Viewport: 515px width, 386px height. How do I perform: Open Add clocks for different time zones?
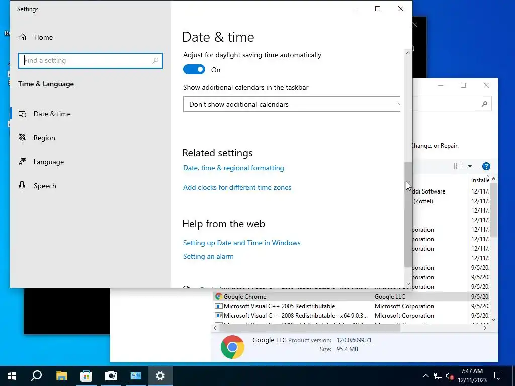click(237, 187)
